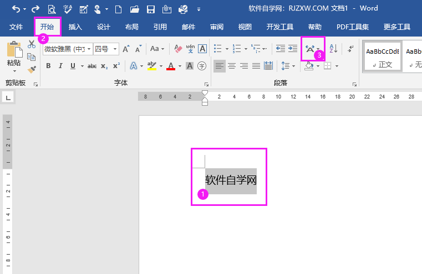This screenshot has height=274, width=422.
Task: Switch to the 插入 (Insert) tab
Action: coord(75,27)
